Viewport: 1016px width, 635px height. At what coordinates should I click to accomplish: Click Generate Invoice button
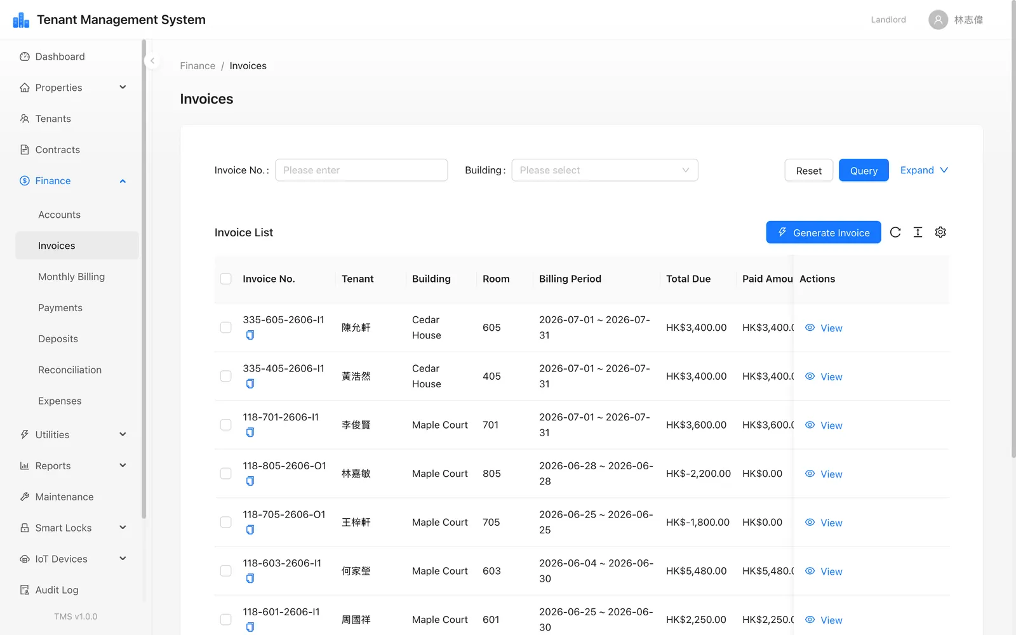[x=823, y=232]
